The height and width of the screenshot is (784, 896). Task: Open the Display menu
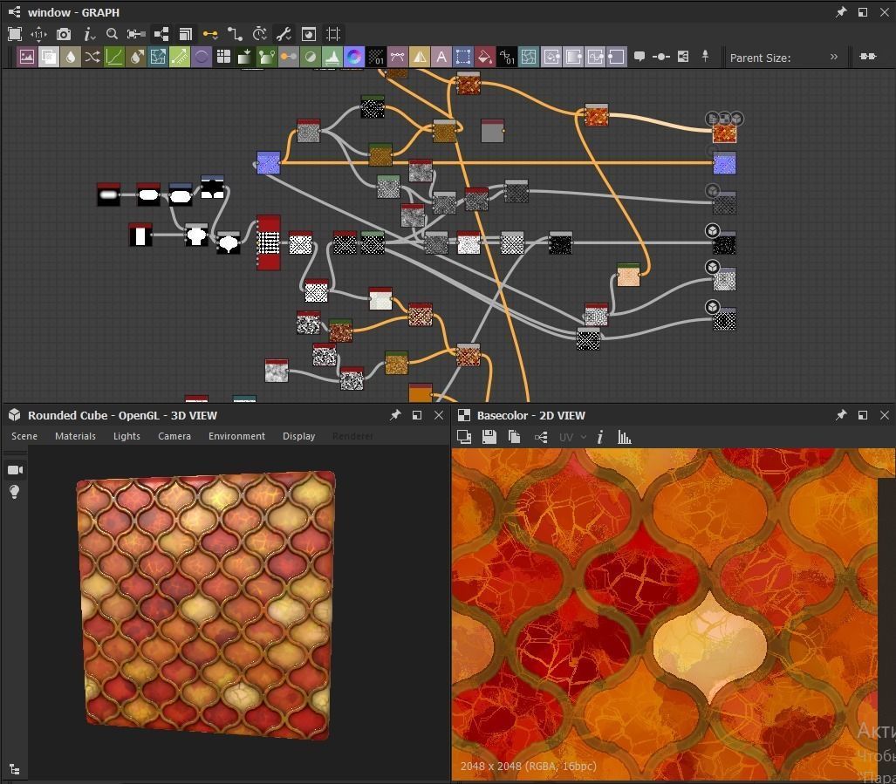[299, 436]
